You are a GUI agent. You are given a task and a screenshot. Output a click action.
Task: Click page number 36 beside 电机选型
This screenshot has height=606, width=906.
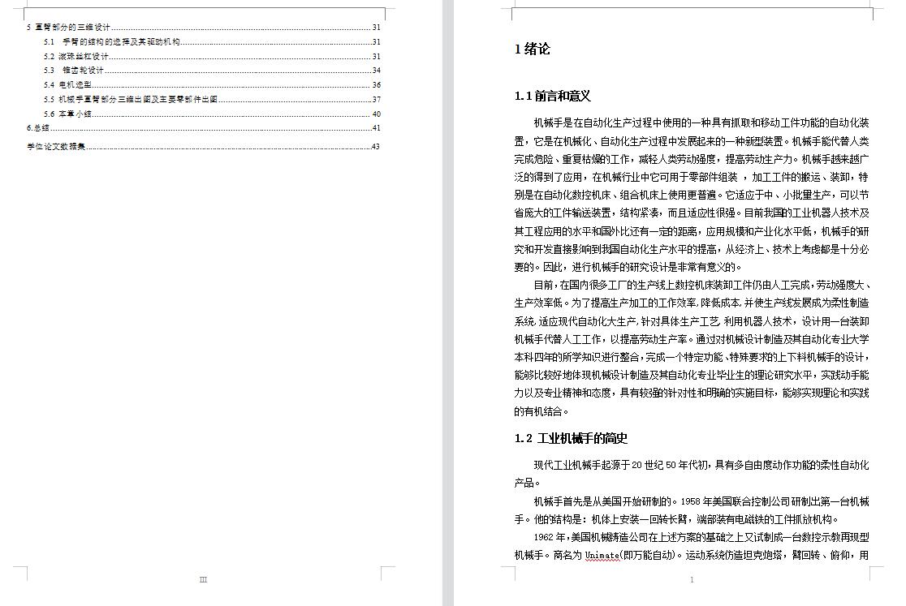376,84
